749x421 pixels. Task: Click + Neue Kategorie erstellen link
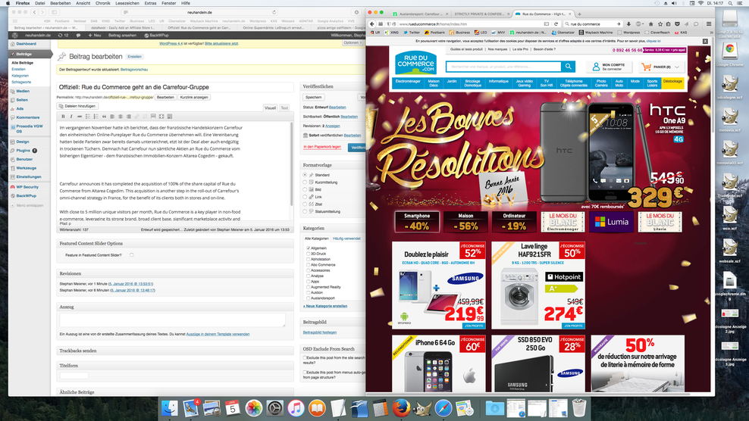point(324,306)
